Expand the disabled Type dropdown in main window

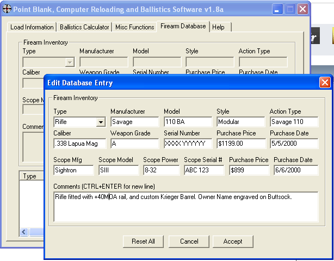click(x=70, y=63)
